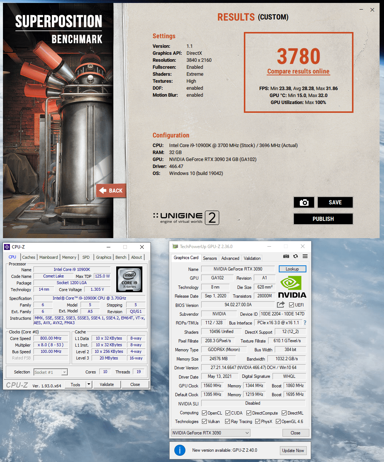Click the NVIDIA logo in GPU-Z
Image resolution: width=384 pixels, height=462 pixels.
pos(292,287)
